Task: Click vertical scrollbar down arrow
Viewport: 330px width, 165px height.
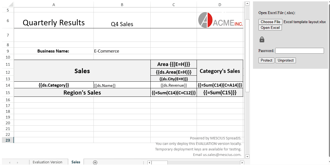Action: click(247, 156)
